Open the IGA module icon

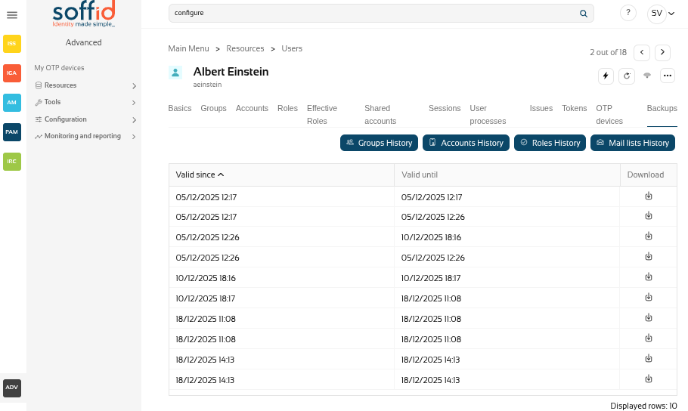pyautogui.click(x=12, y=73)
